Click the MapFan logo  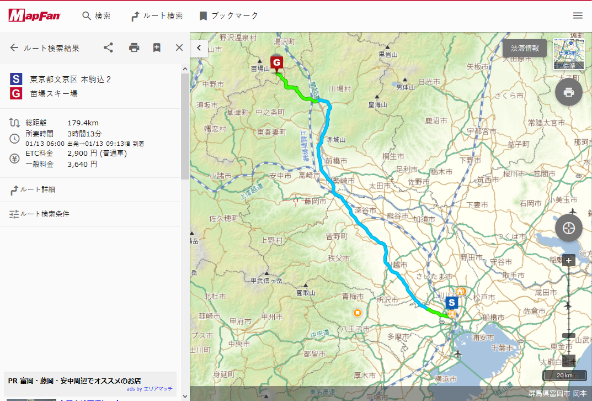[34, 15]
